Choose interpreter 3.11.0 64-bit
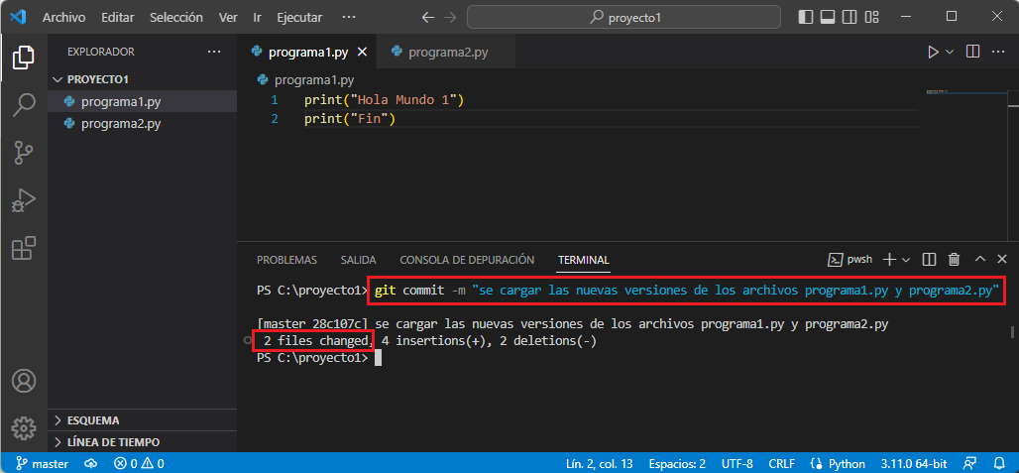Screen dimensions: 1019x473 (914, 464)
